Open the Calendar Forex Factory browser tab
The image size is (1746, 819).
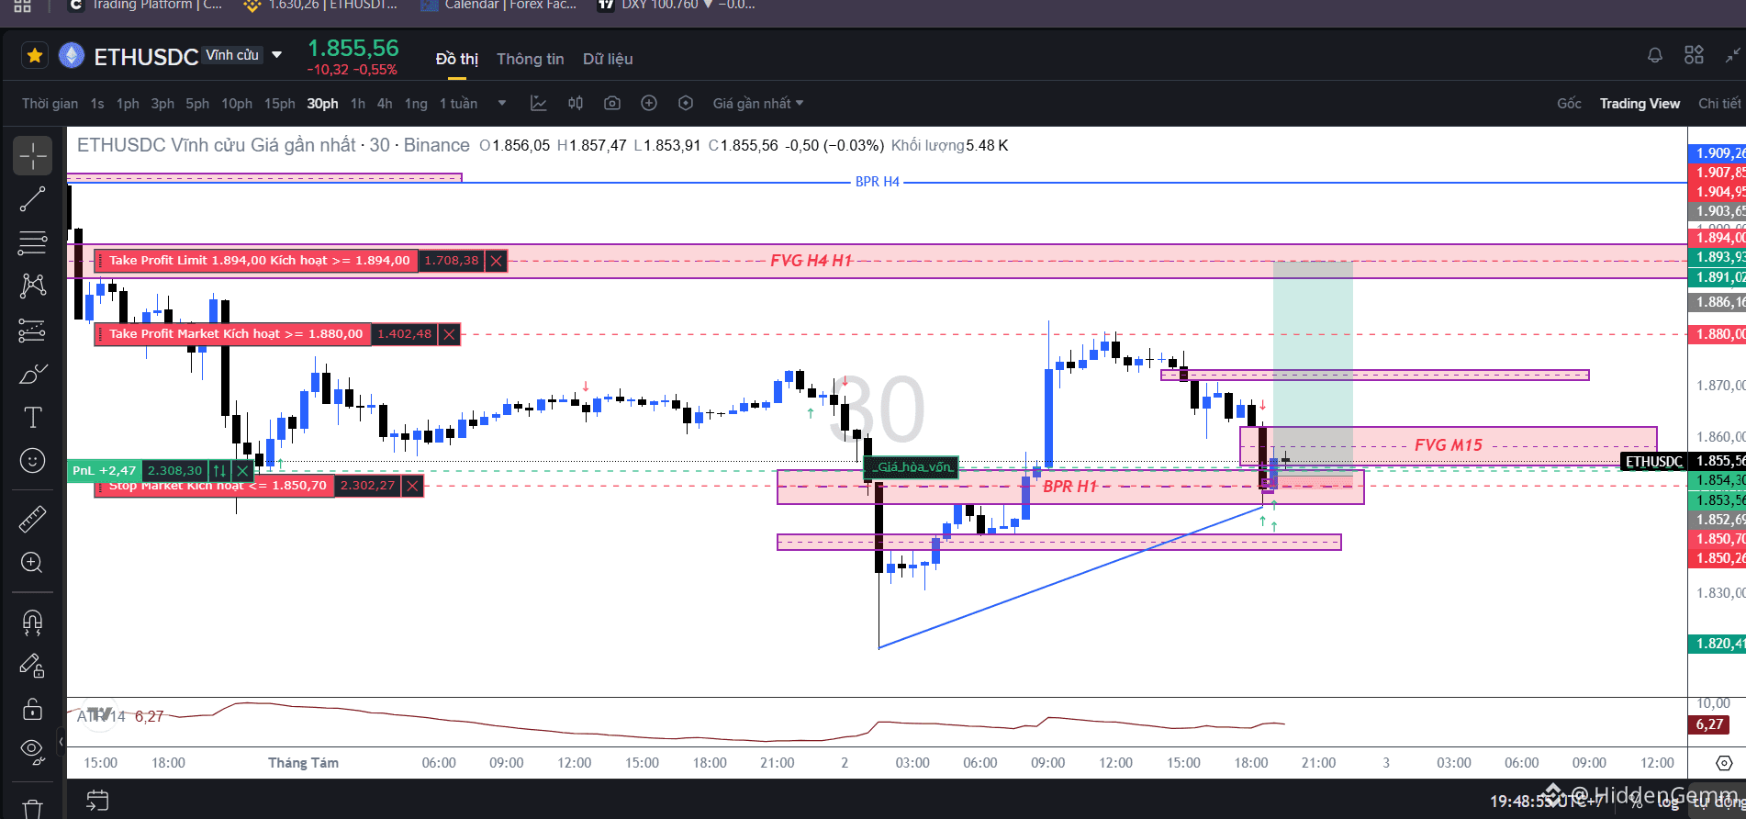pyautogui.click(x=500, y=6)
